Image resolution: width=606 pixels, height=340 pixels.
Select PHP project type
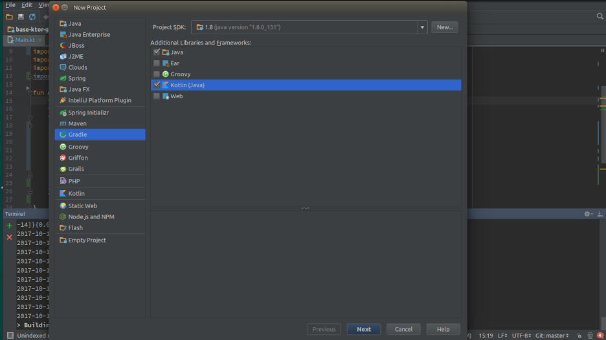click(x=100, y=181)
